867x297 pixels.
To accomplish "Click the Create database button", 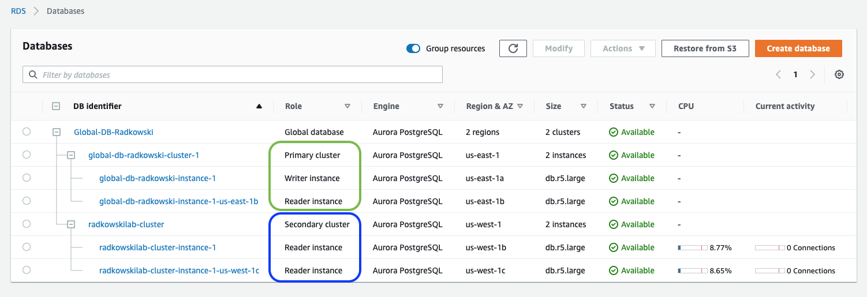I will tap(798, 48).
